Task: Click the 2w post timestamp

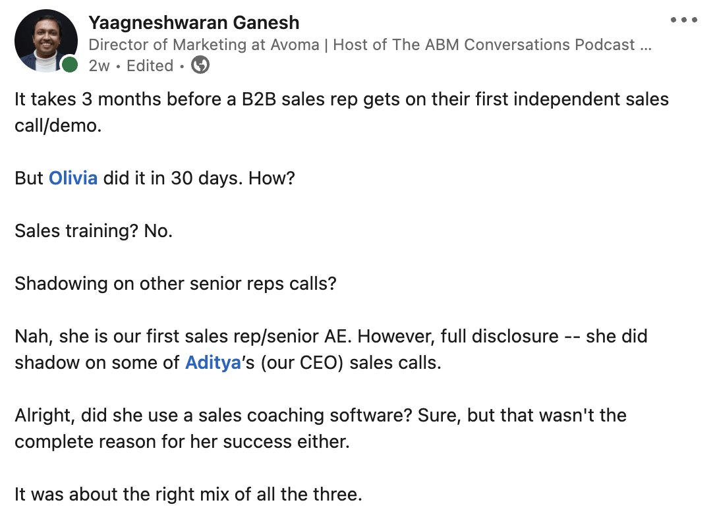Action: 99,66
